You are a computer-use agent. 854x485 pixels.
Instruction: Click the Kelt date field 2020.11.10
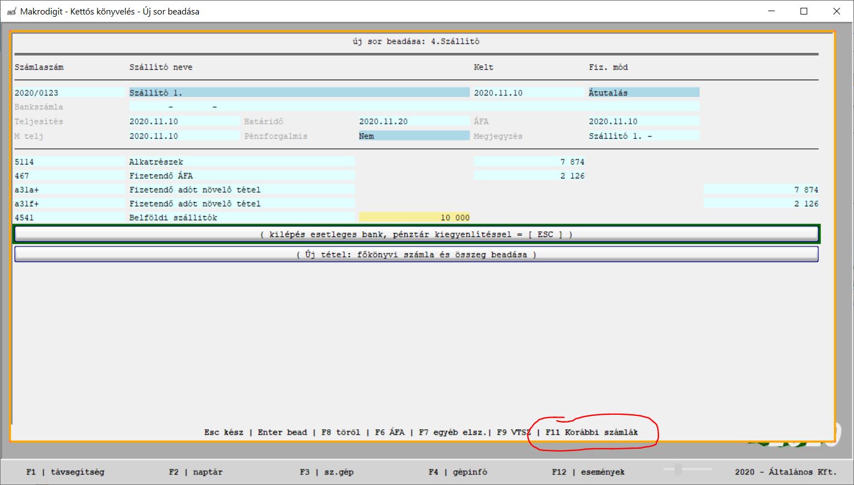click(x=528, y=93)
